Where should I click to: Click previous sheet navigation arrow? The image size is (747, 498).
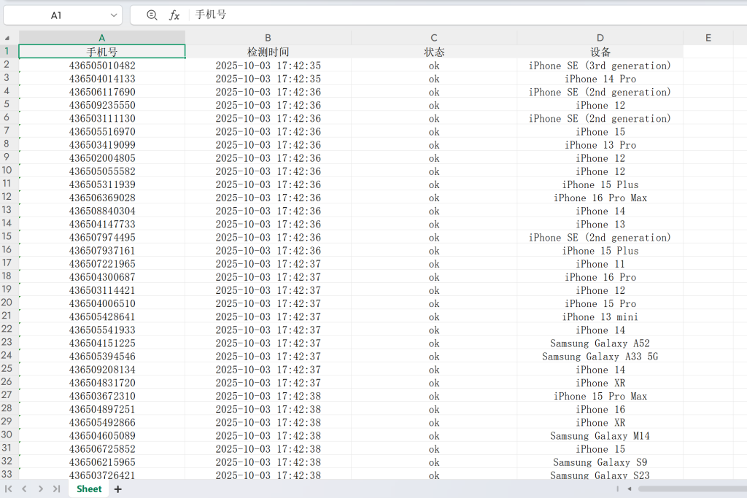(x=24, y=489)
